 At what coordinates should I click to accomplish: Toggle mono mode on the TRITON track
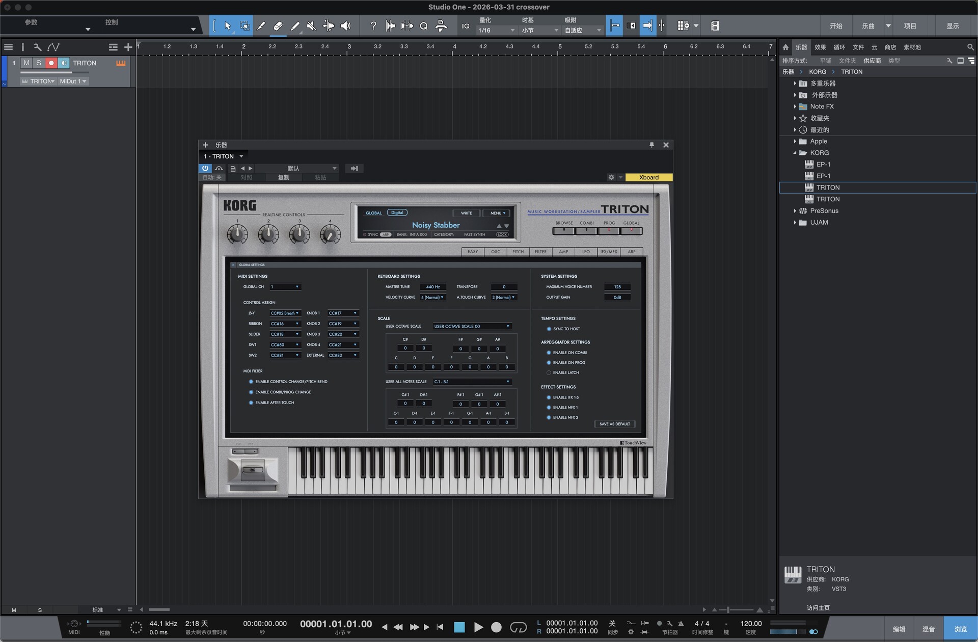click(63, 63)
